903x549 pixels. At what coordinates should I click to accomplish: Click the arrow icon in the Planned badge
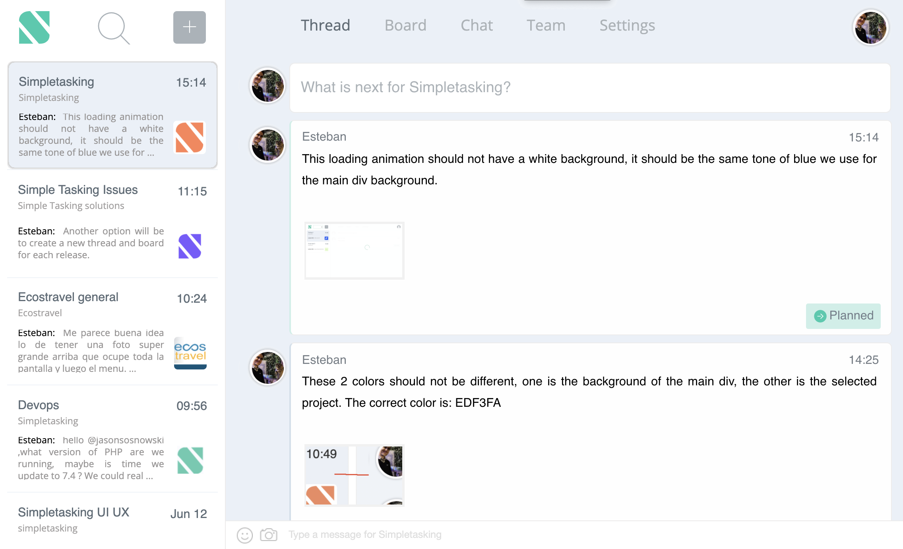click(x=820, y=316)
